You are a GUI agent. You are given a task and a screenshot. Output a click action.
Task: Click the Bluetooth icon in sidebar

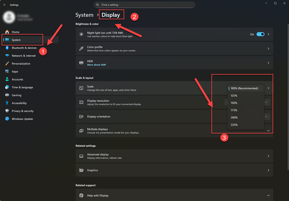pyautogui.click(x=7, y=48)
